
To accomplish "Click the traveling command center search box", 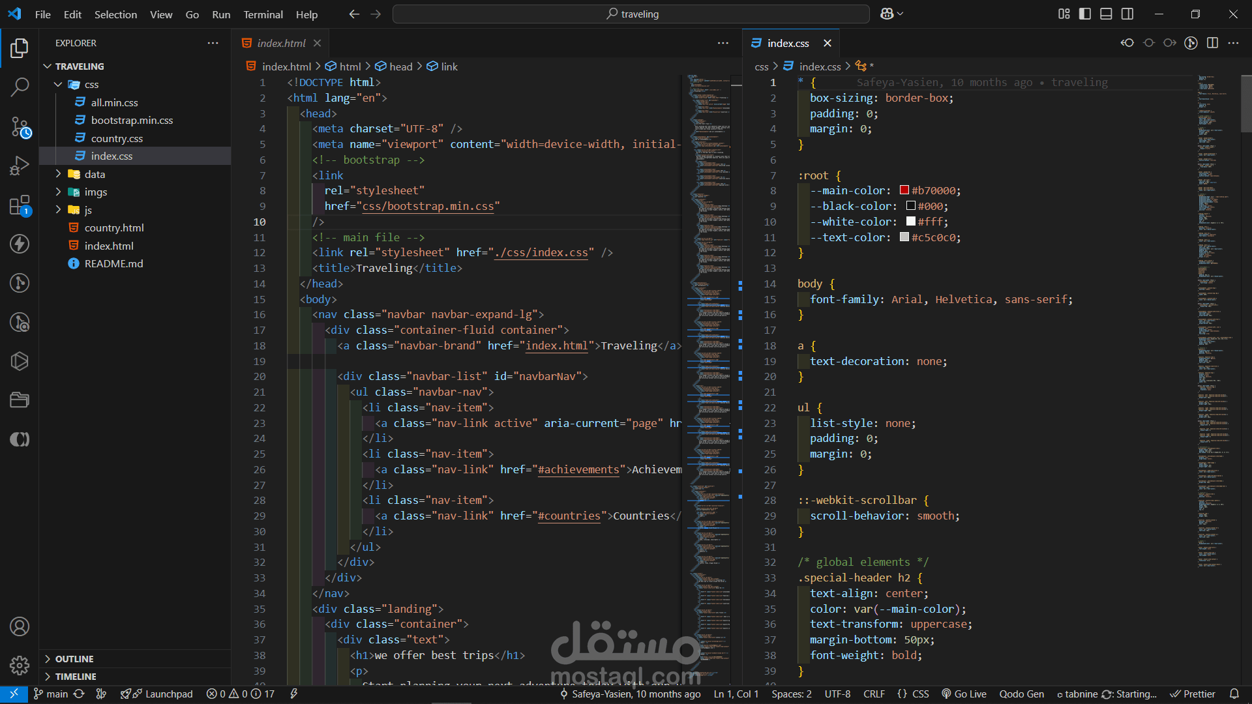I will coord(631,14).
